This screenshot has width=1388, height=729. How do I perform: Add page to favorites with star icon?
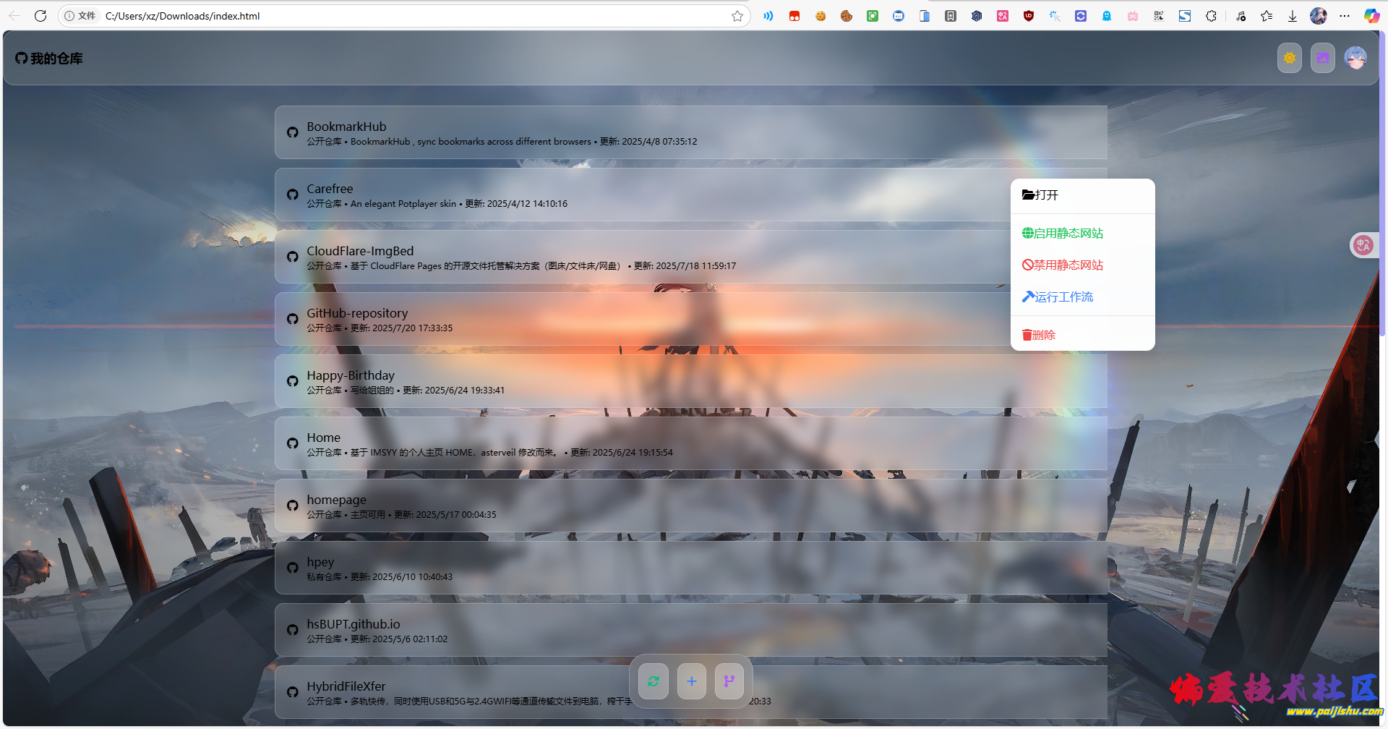pos(737,16)
